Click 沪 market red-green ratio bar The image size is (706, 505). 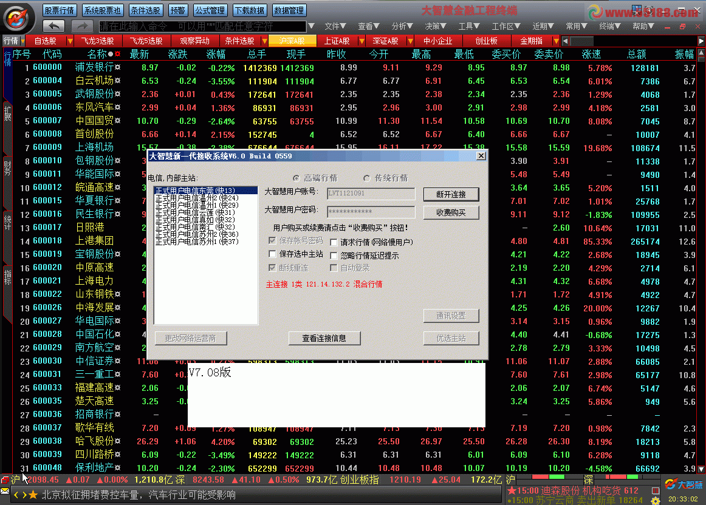pos(548,476)
